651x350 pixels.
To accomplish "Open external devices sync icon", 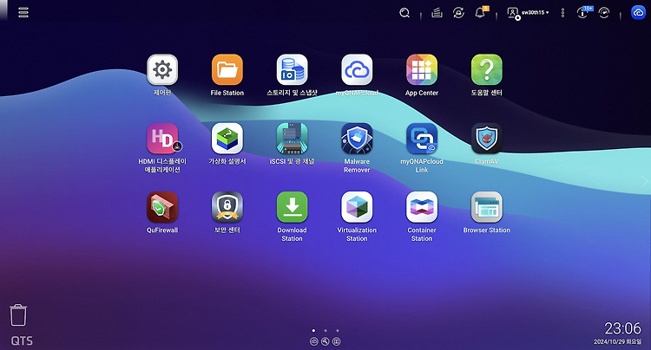I will [x=458, y=13].
